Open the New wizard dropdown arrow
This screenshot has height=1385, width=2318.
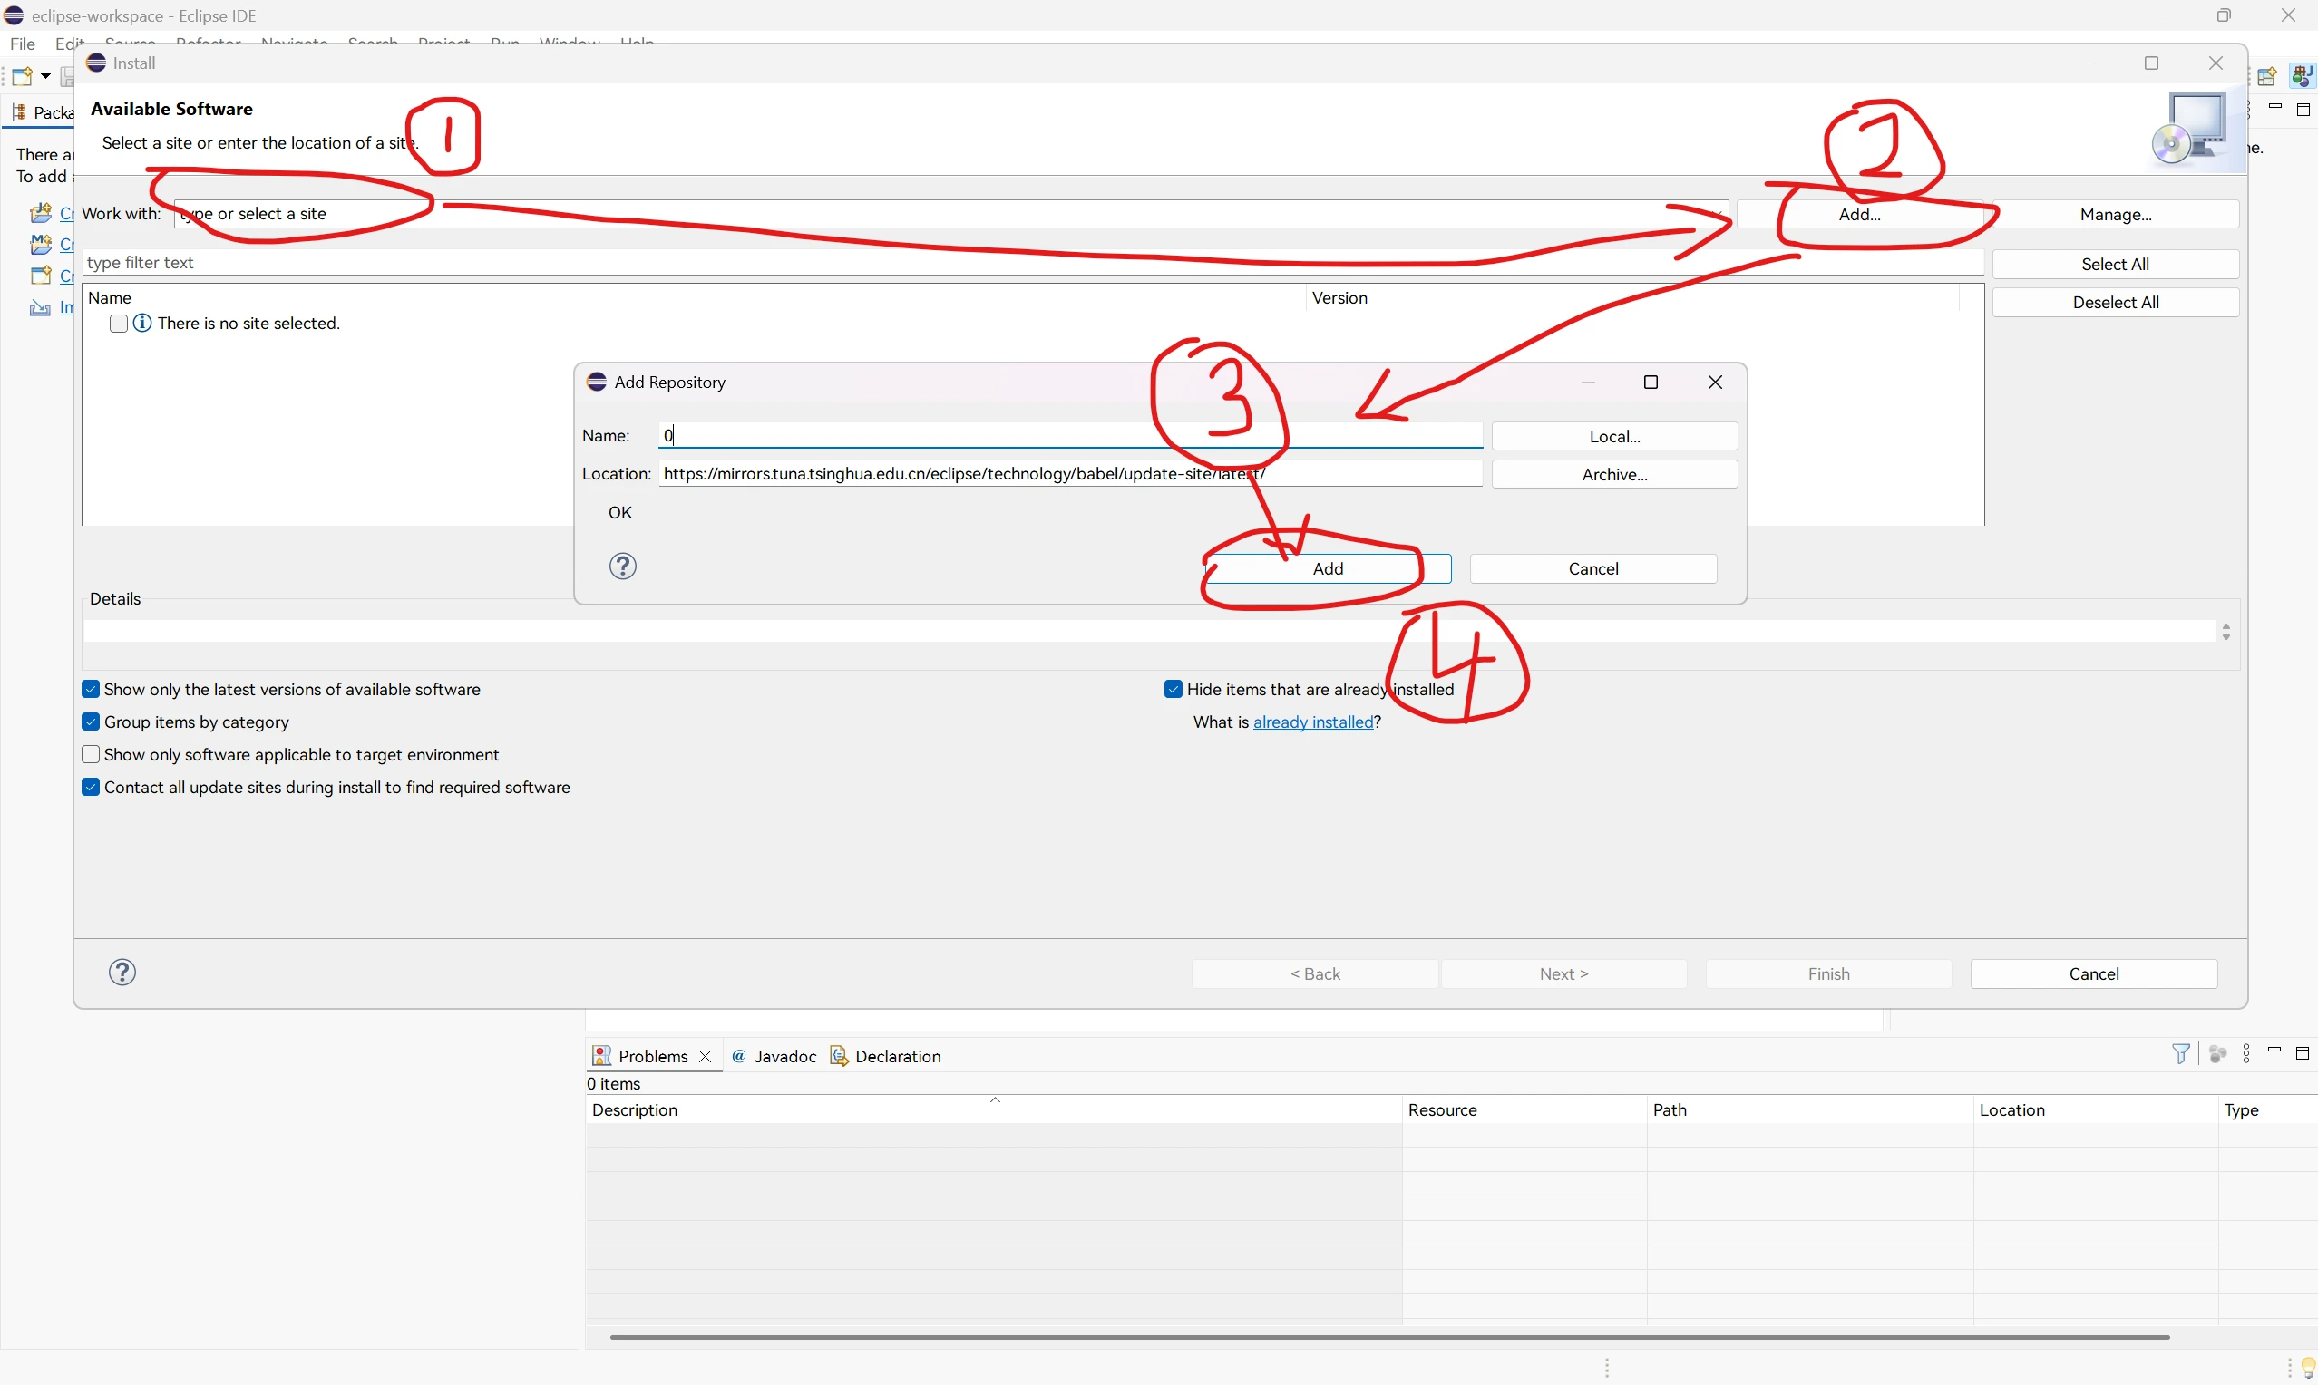[44, 76]
